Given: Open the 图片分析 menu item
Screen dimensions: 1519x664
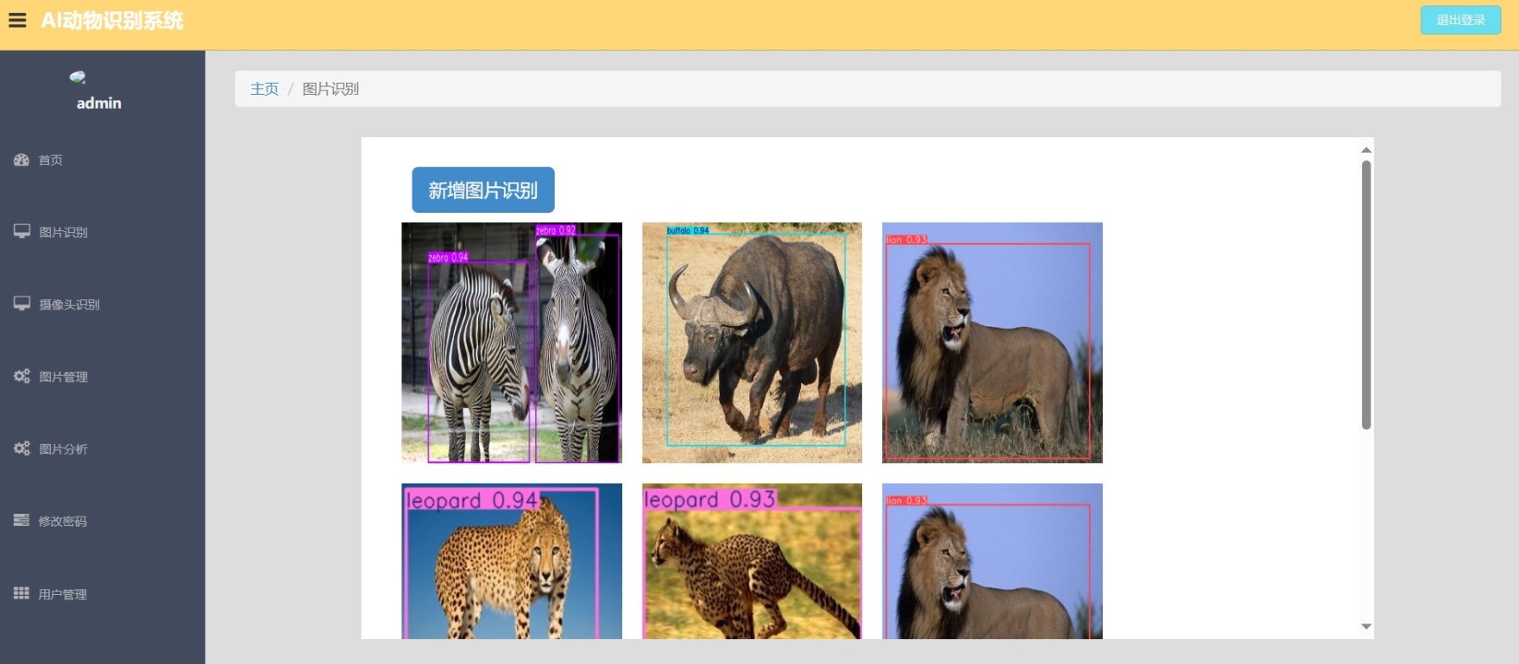Looking at the screenshot, I should [63, 449].
